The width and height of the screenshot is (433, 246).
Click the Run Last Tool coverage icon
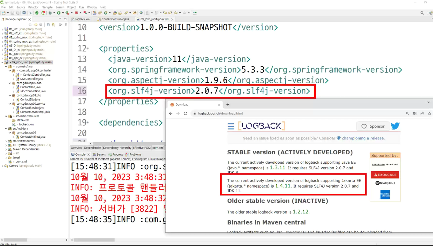tap(67, 13)
